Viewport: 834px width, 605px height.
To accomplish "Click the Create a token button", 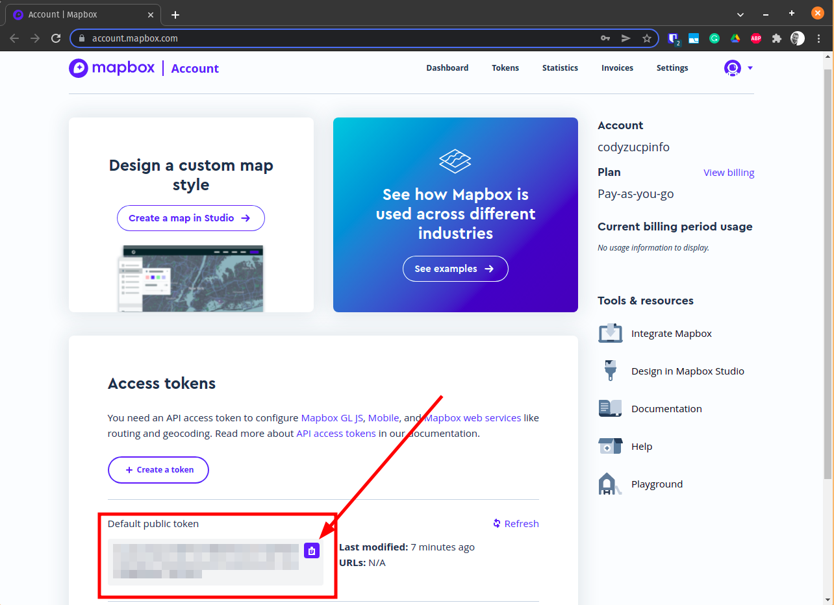I will point(158,469).
